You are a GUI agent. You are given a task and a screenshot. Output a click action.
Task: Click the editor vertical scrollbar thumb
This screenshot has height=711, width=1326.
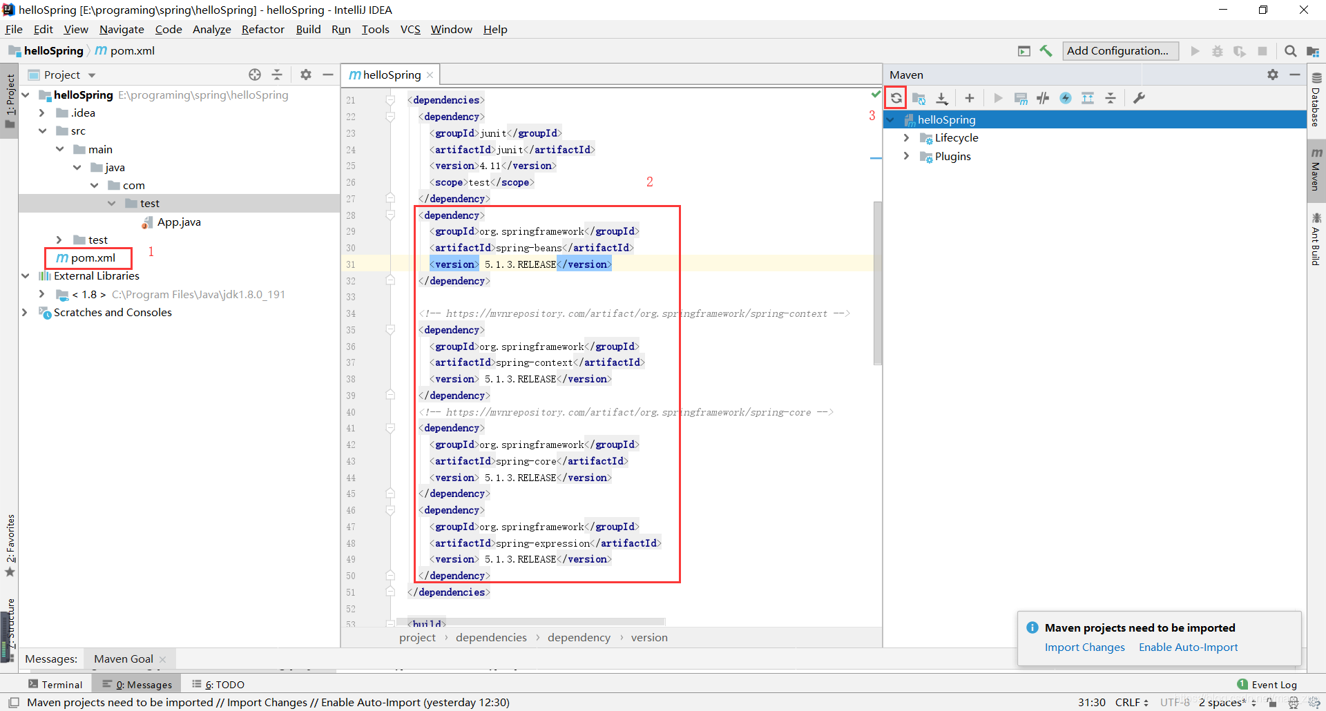click(x=877, y=283)
